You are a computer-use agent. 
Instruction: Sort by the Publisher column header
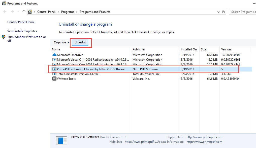coord(139,49)
